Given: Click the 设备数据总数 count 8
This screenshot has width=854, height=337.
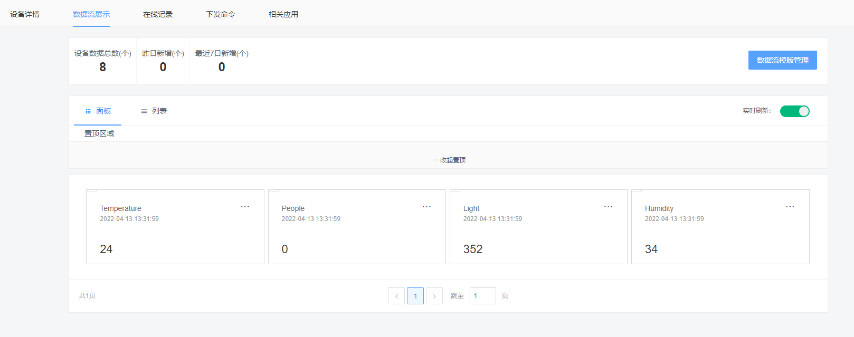Looking at the screenshot, I should click(102, 67).
